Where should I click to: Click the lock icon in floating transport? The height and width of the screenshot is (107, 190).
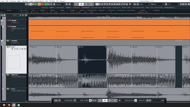click(x=90, y=100)
